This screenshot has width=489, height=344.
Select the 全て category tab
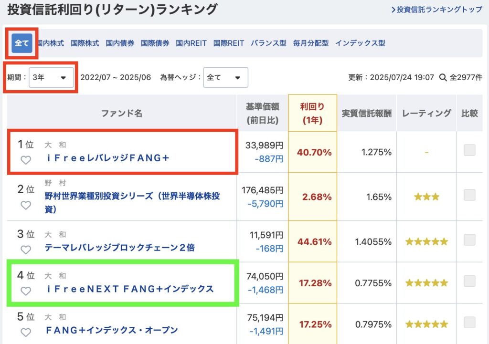pos(22,43)
